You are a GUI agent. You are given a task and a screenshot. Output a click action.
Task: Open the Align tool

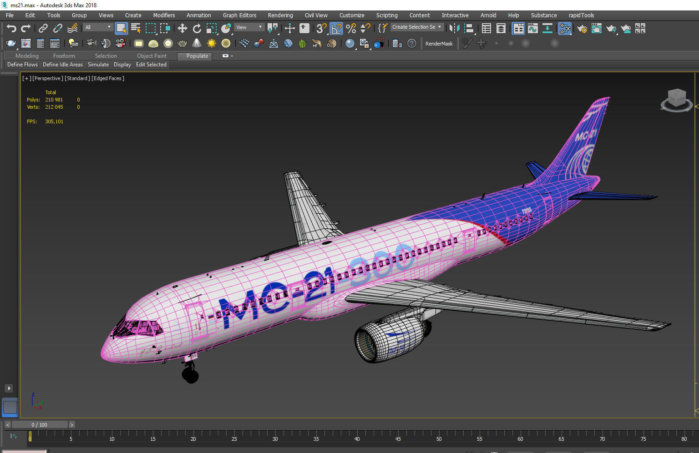[469, 28]
